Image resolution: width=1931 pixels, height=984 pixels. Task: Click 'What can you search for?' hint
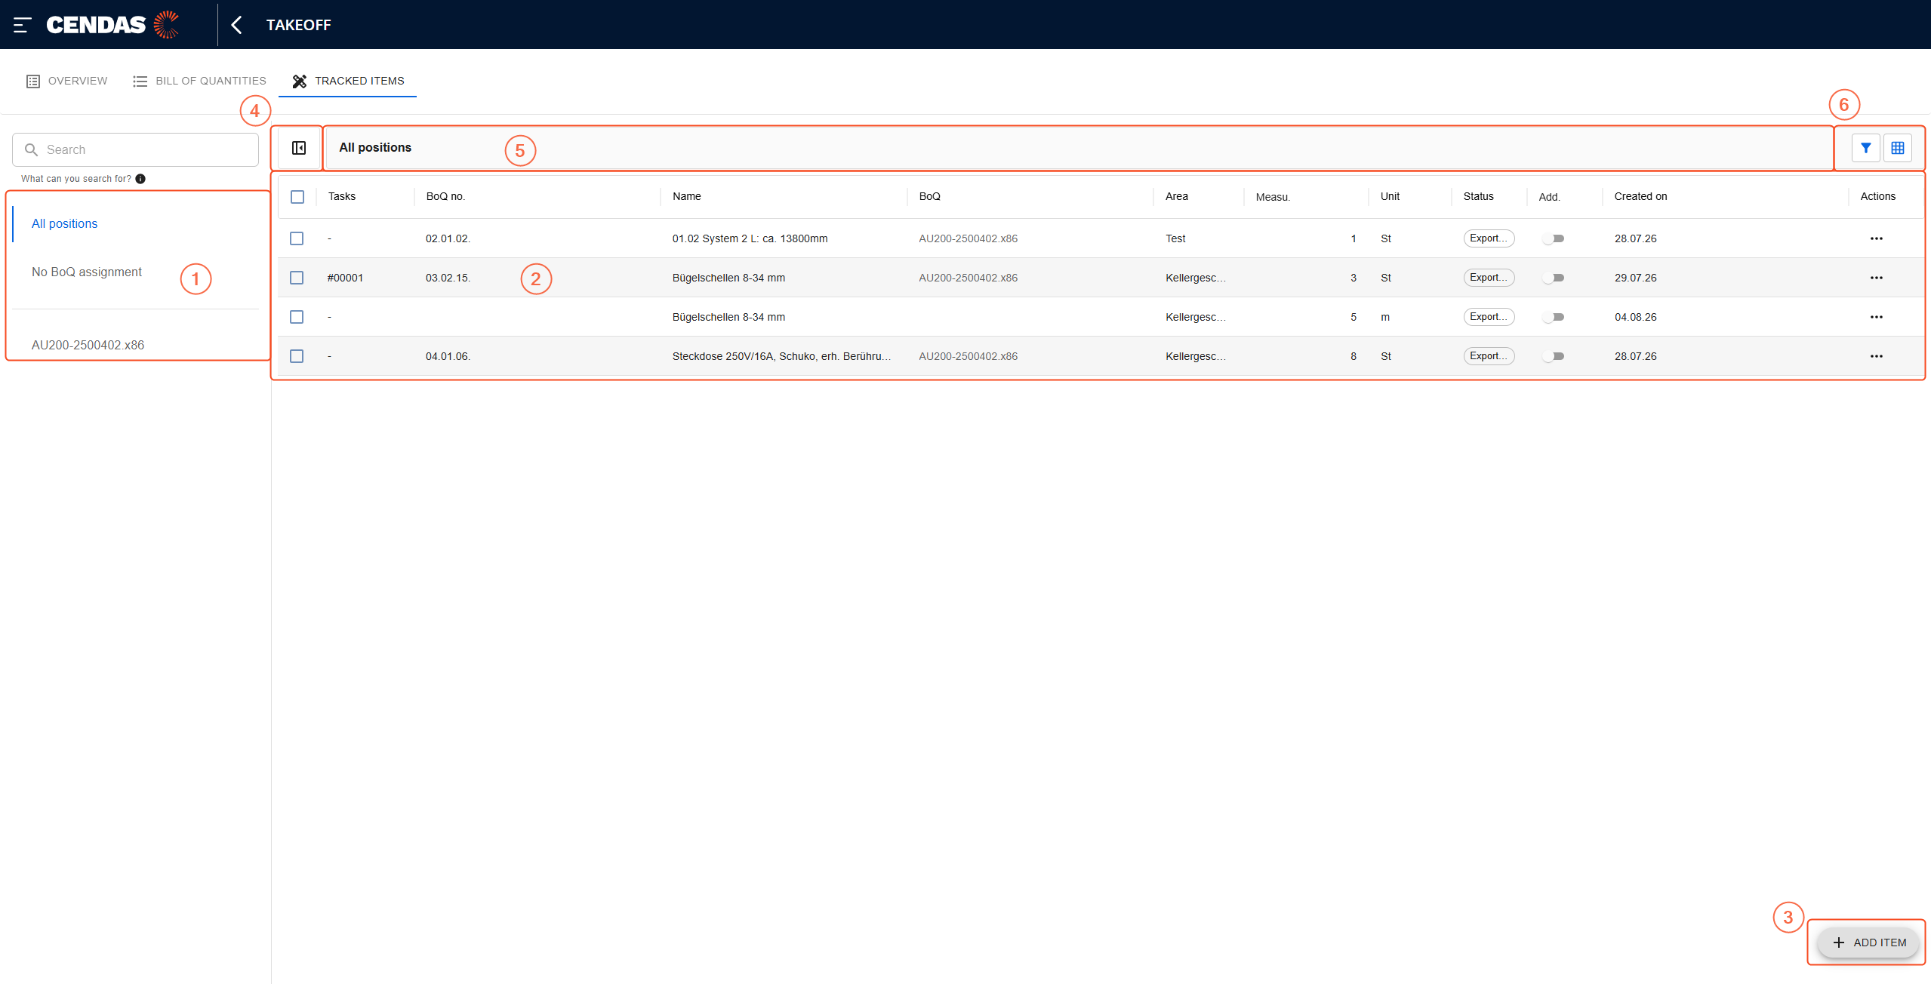click(x=76, y=179)
